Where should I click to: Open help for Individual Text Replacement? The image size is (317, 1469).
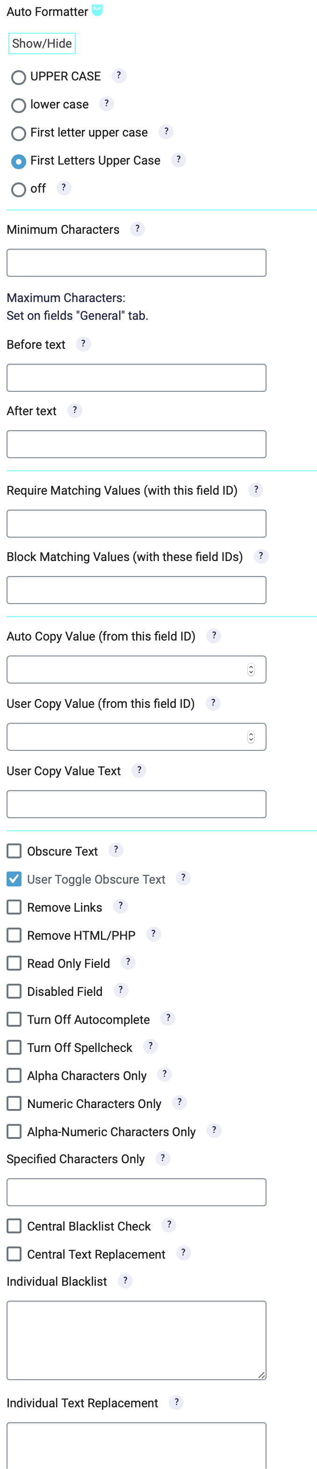177,1402
